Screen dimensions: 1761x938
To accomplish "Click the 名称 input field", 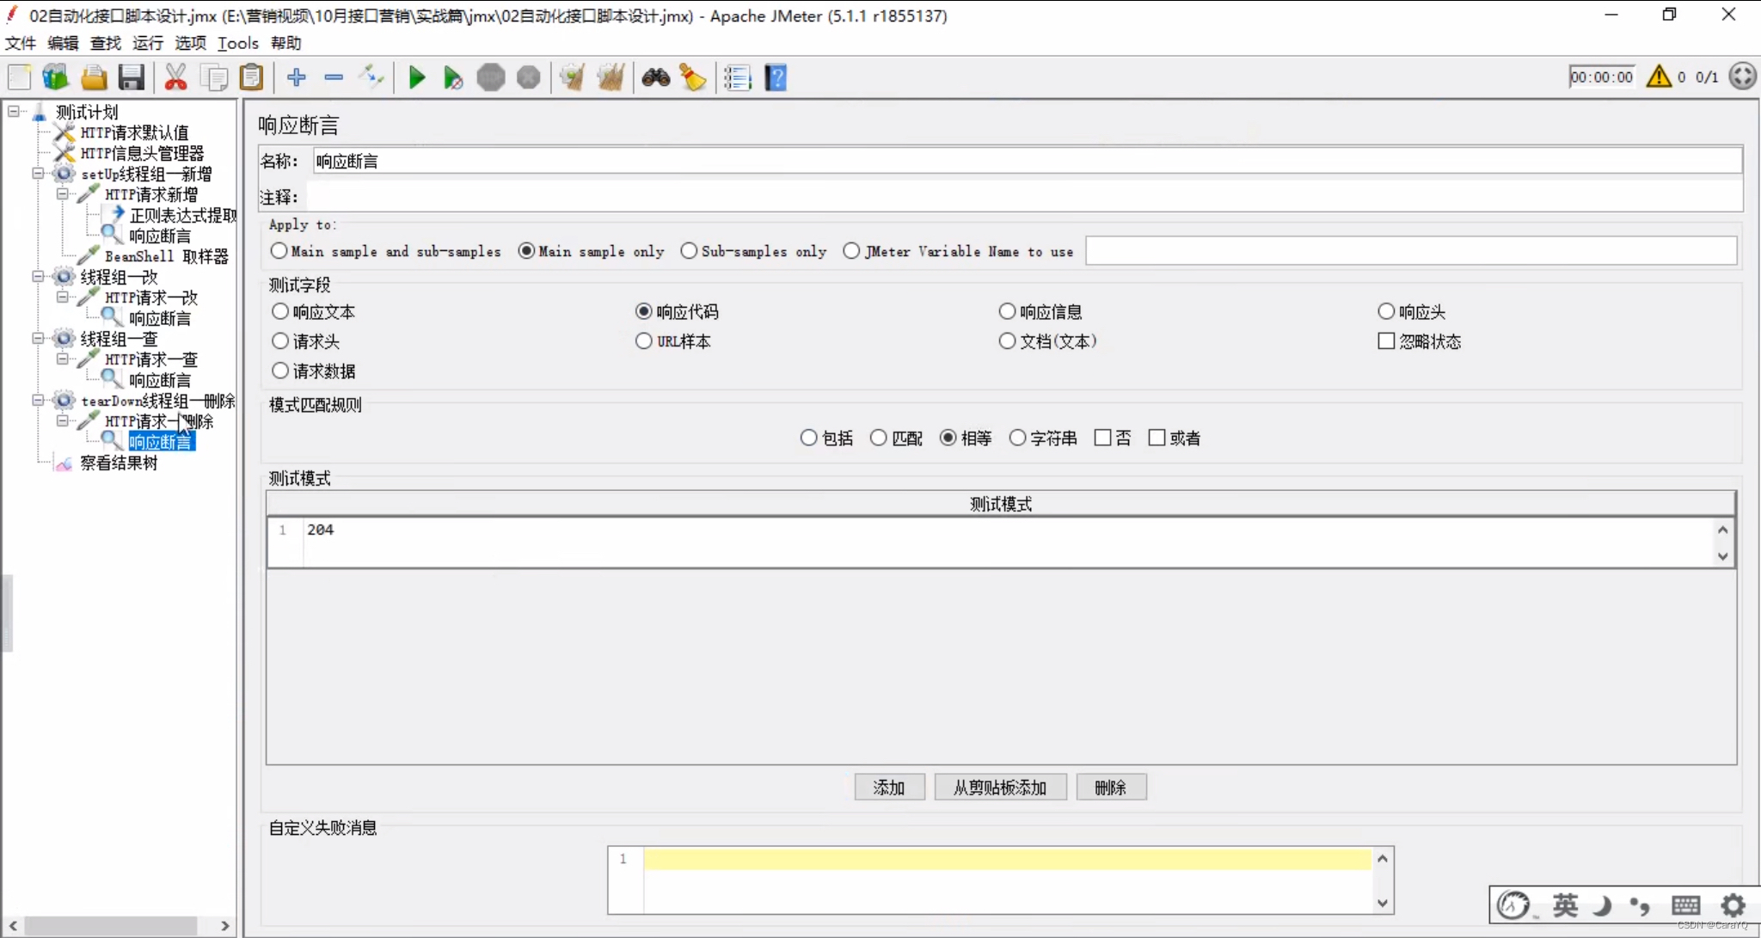I will click(1027, 161).
